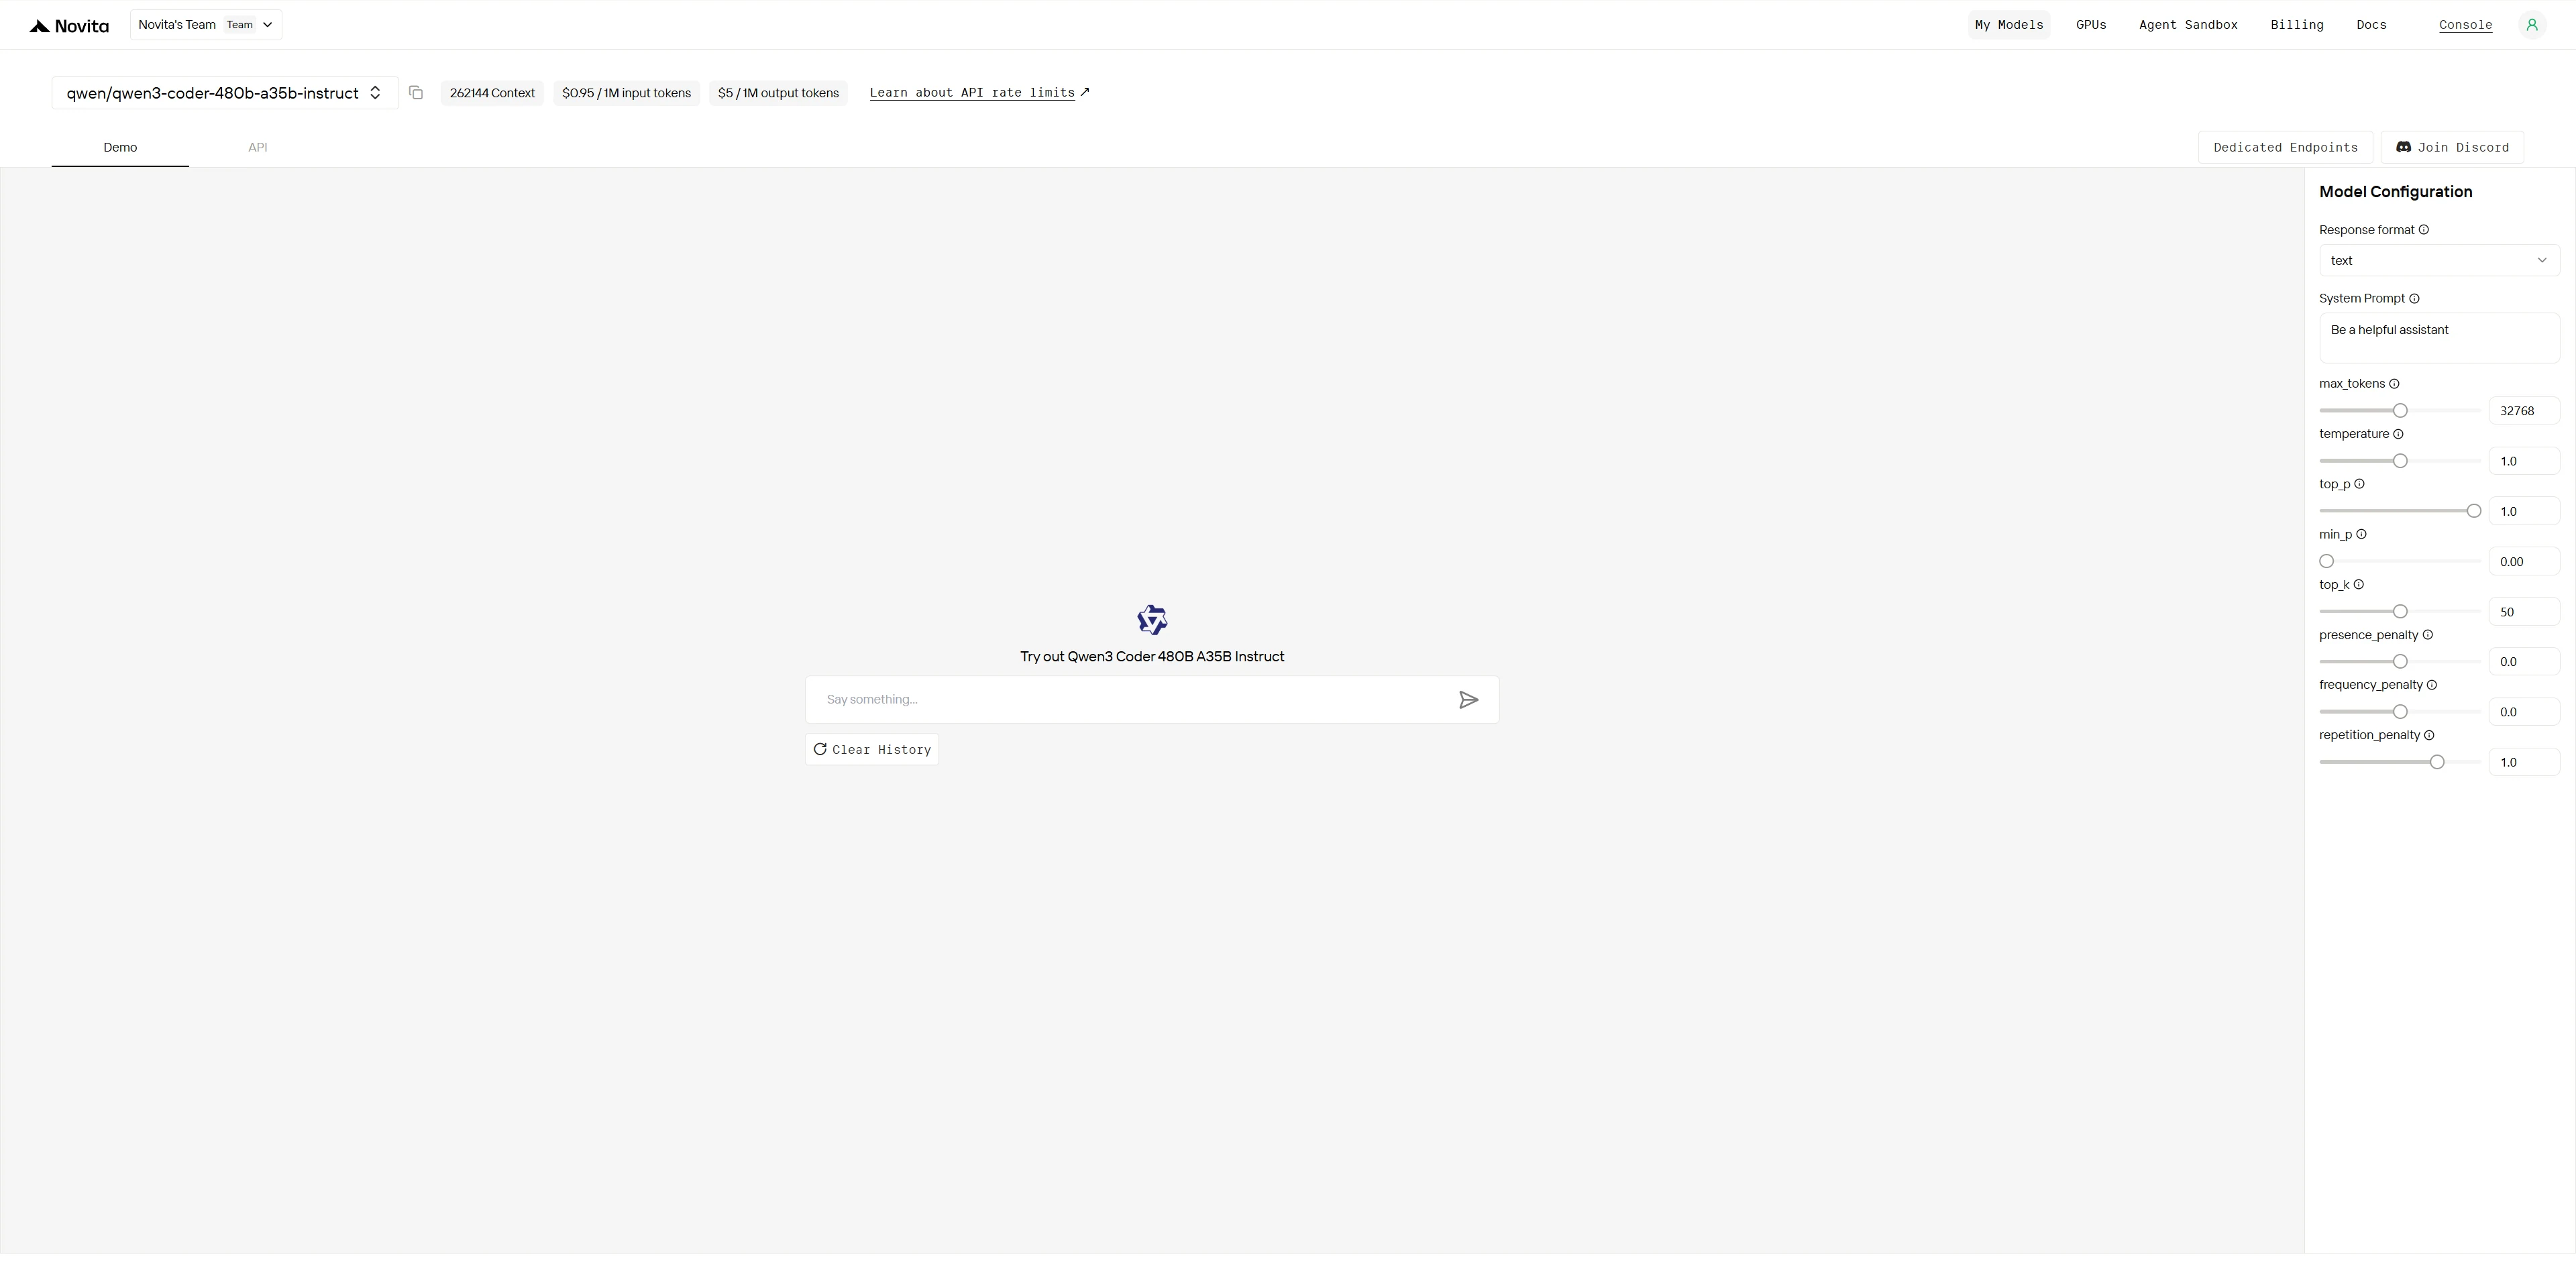The width and height of the screenshot is (2576, 1279).
Task: Click the $0.95 / 1M input tokens badge
Action: pyautogui.click(x=626, y=93)
